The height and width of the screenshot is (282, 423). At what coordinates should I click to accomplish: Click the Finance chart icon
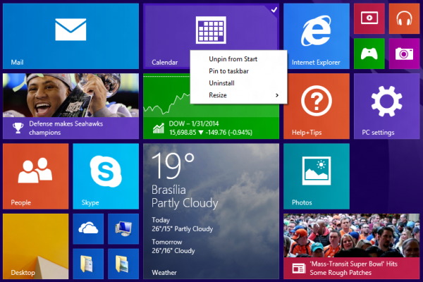(x=159, y=128)
